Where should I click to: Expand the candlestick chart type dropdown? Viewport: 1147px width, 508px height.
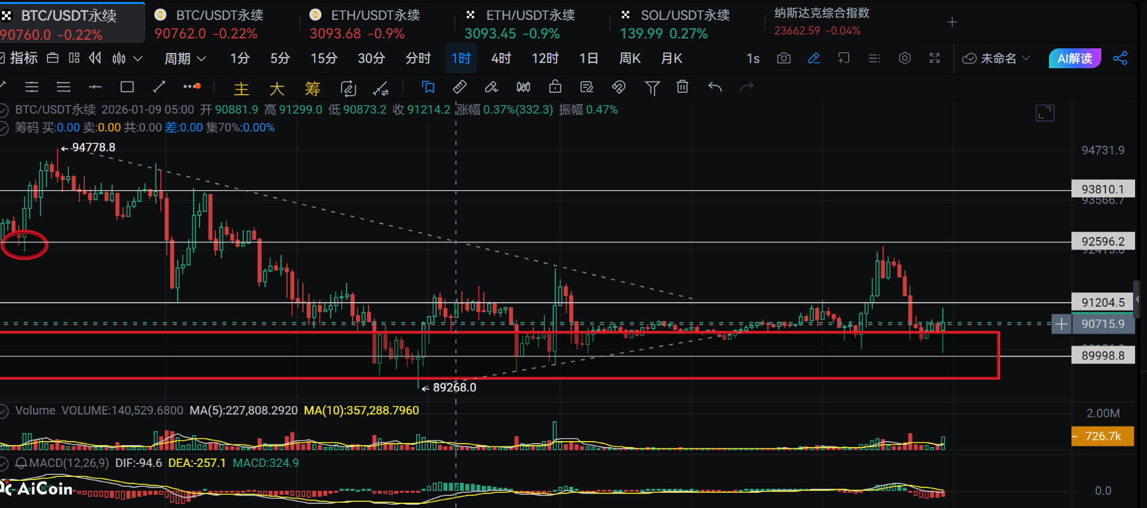[127, 58]
